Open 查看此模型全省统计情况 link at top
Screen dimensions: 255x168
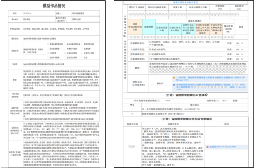point(185,2)
